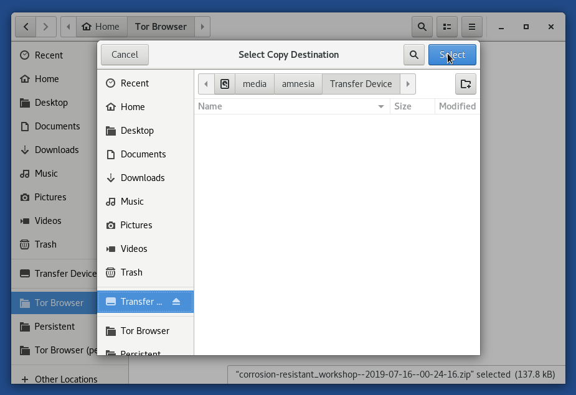Open Tor Browser (persistent) in Files sidebar
The image size is (576, 395).
tap(54, 350)
